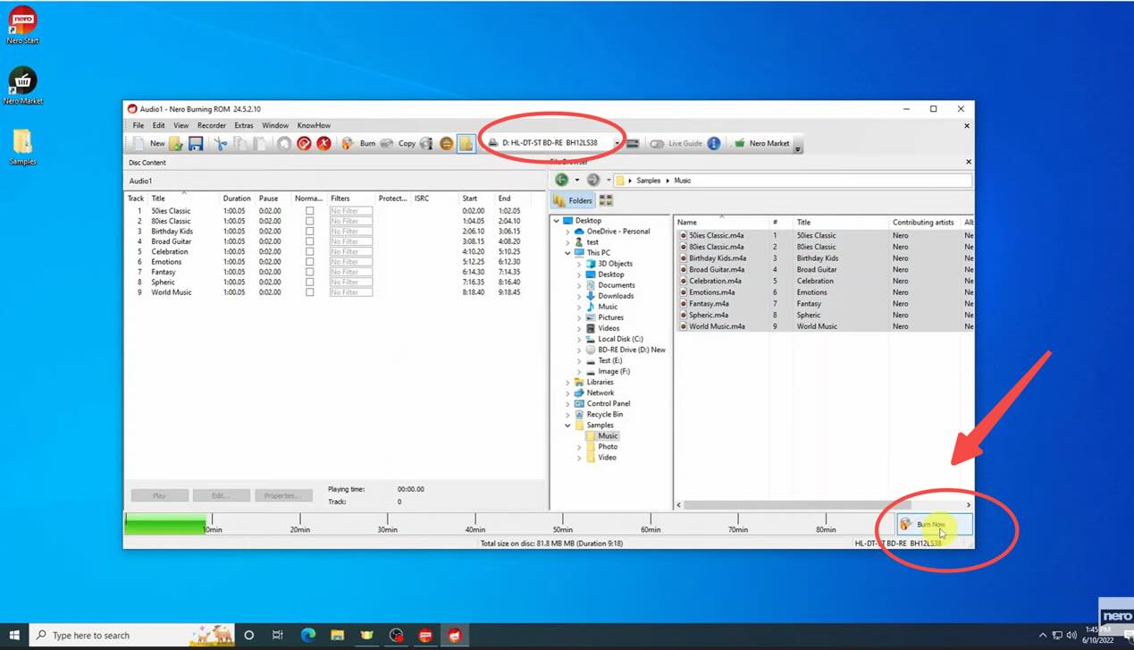Enable Normalize for Celebration track
1134x650 pixels.
pyautogui.click(x=310, y=251)
